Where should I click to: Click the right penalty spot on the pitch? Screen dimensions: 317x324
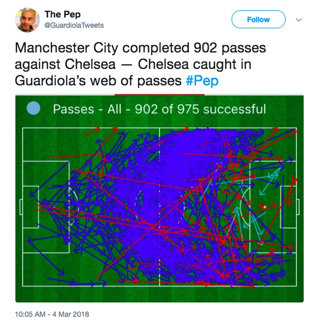point(265,207)
